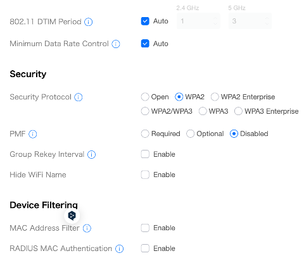Enable RADIUS MAC Authentication checkbox
This screenshot has width=304, height=258.
145,249
